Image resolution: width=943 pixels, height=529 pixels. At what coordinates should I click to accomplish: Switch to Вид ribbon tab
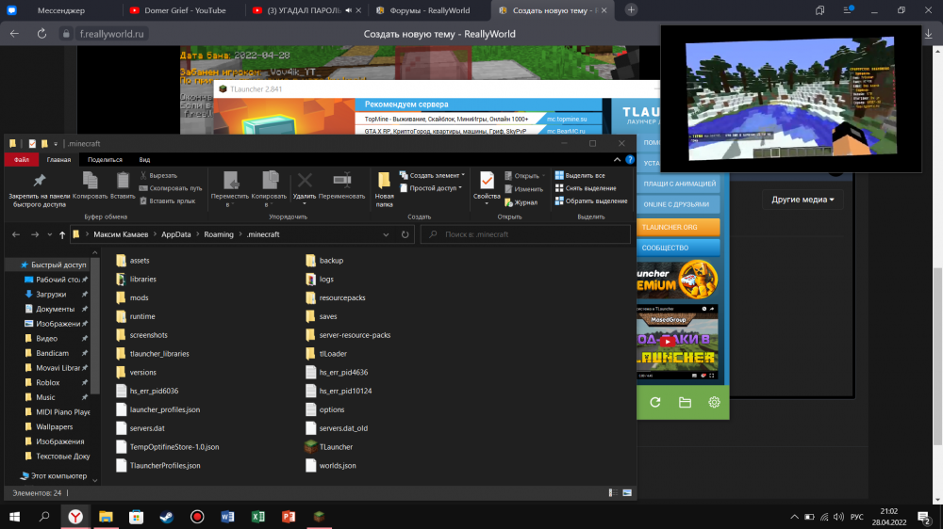(x=144, y=160)
